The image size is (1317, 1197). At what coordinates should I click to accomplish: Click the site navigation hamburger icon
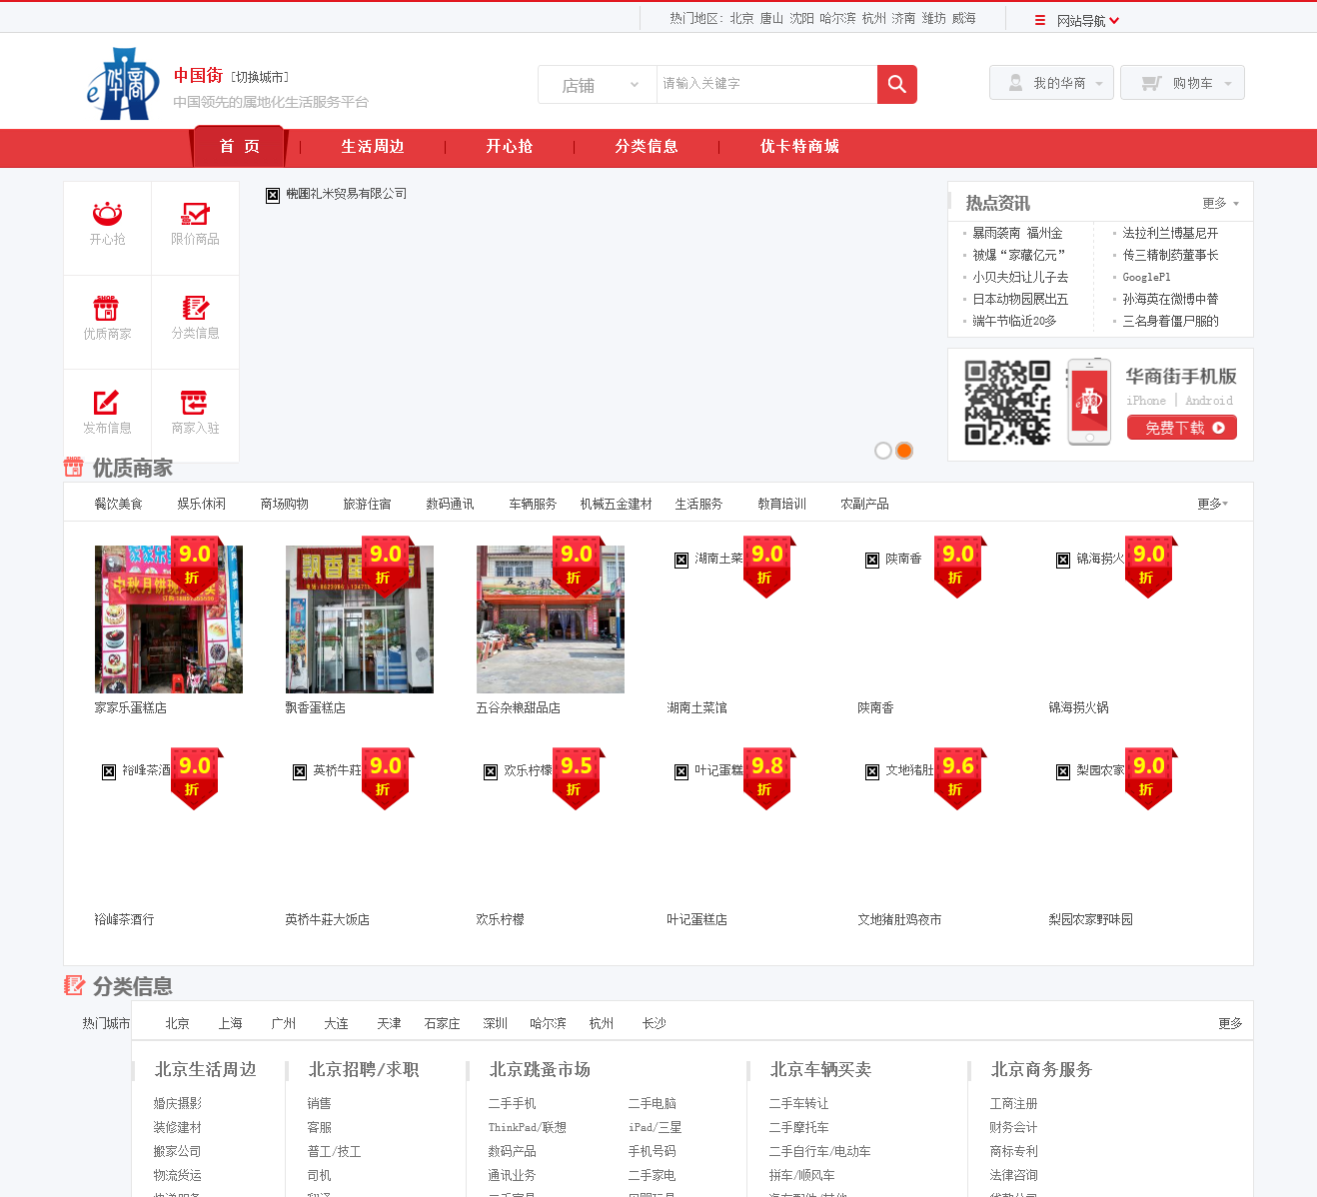coord(1040,20)
